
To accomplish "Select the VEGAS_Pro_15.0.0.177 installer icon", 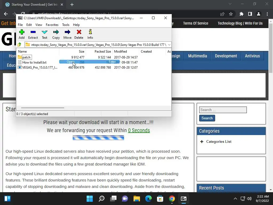I will 20,67.
